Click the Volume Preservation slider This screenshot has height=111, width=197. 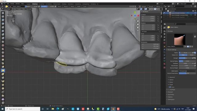187,73
